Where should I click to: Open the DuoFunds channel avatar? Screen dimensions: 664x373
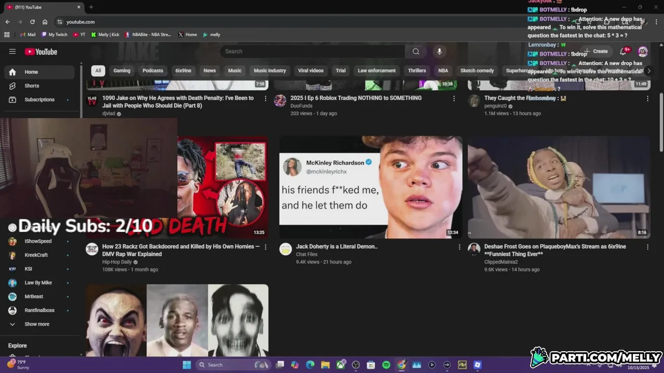coord(280,100)
